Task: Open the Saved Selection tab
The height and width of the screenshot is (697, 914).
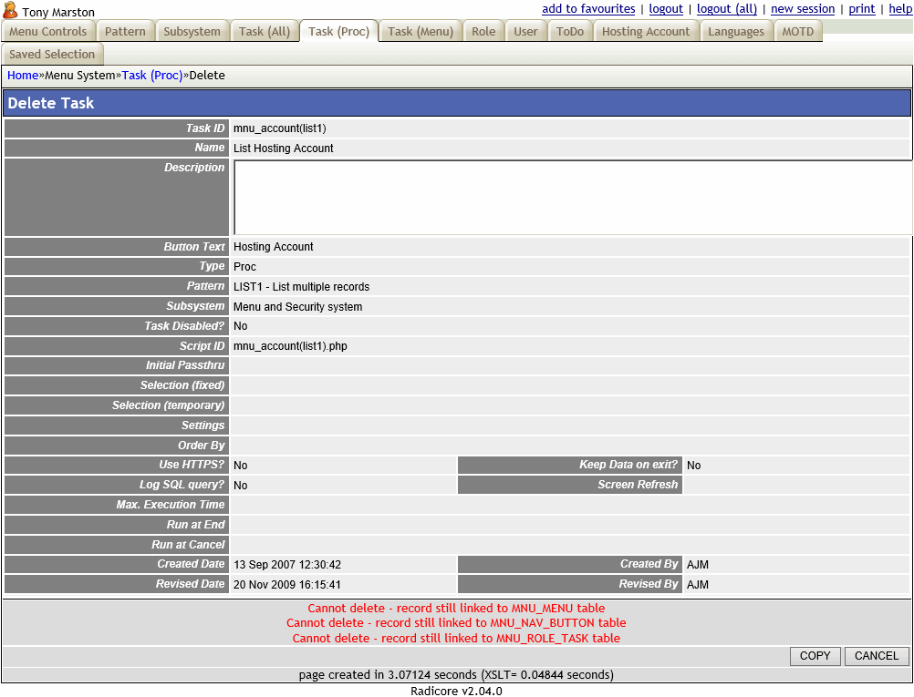Action: pos(52,54)
